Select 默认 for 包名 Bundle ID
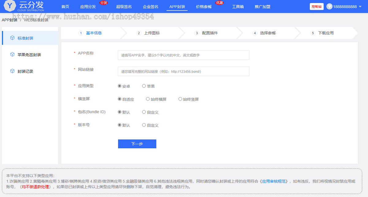This screenshot has height=197, width=368. [x=120, y=112]
